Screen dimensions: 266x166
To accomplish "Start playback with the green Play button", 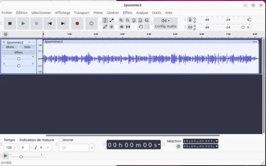I will pos(23,23).
